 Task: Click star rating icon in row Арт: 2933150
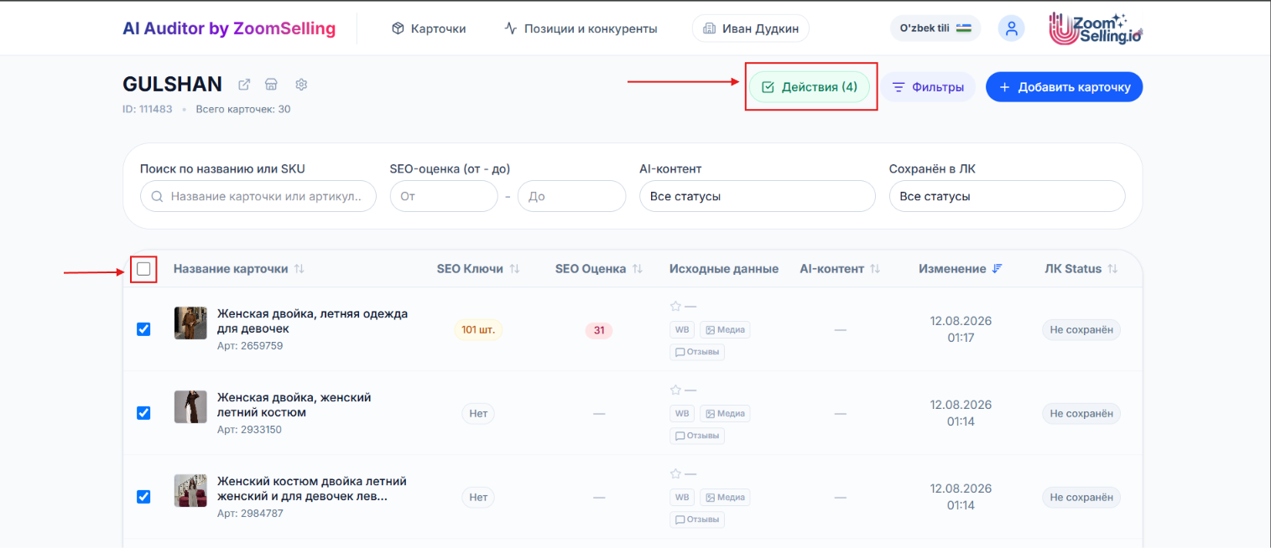[x=675, y=390]
